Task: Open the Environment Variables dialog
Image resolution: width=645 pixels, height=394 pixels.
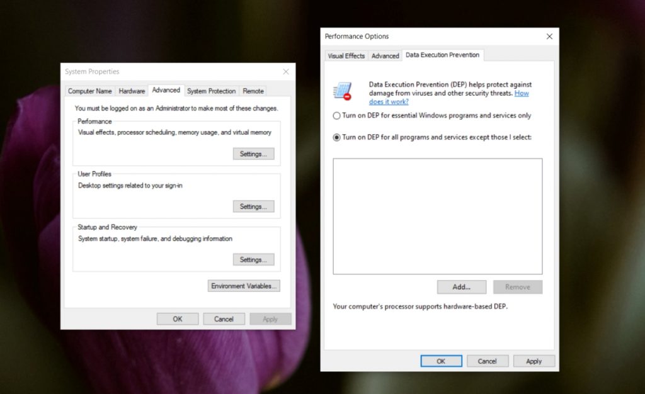Action: (244, 286)
